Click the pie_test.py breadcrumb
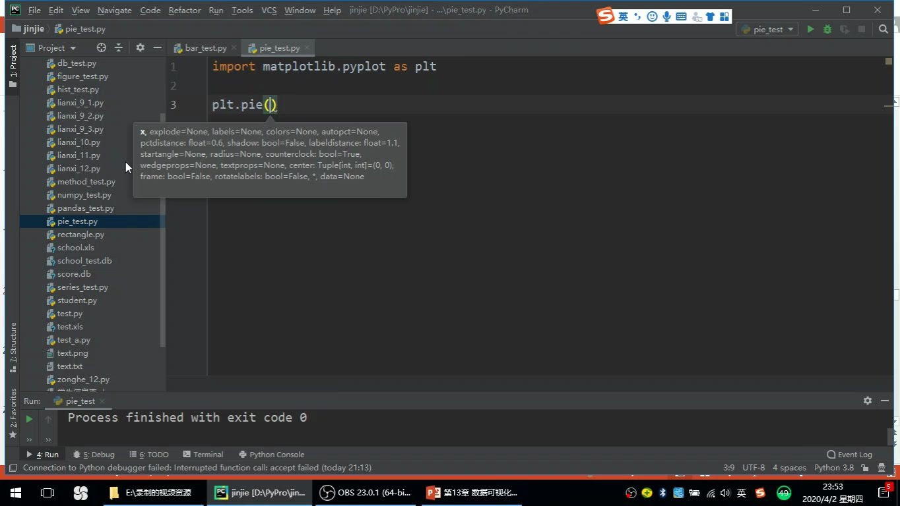This screenshot has width=900, height=506. click(x=80, y=29)
